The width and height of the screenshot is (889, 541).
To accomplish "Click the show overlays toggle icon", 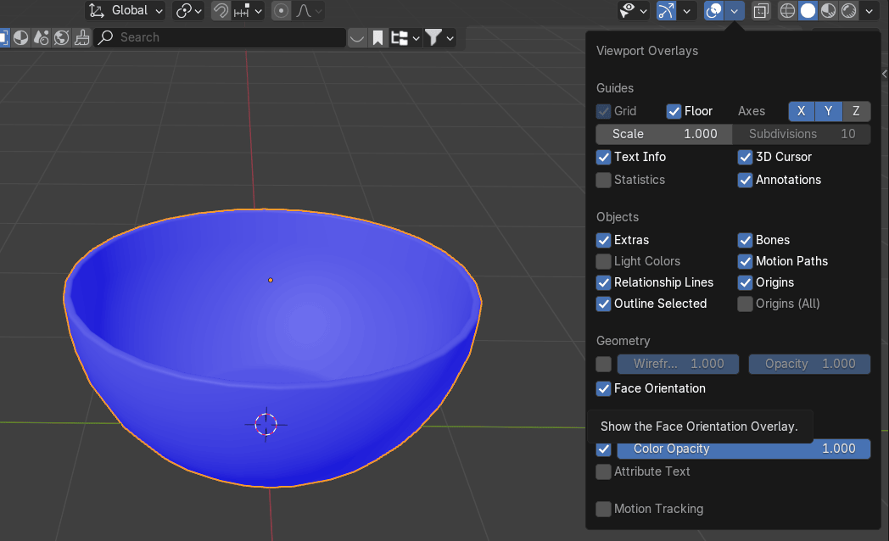I will (714, 11).
